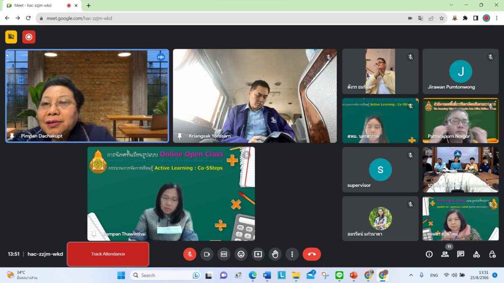This screenshot has height=283, width=504.
Task: Open the owl extension icon
Action: tap(454, 18)
